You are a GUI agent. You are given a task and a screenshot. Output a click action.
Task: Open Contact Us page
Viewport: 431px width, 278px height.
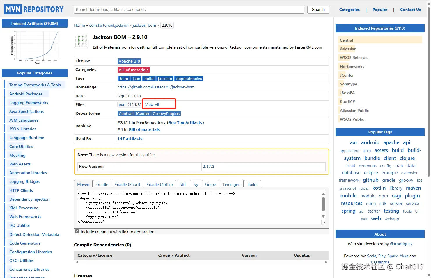tap(410, 10)
